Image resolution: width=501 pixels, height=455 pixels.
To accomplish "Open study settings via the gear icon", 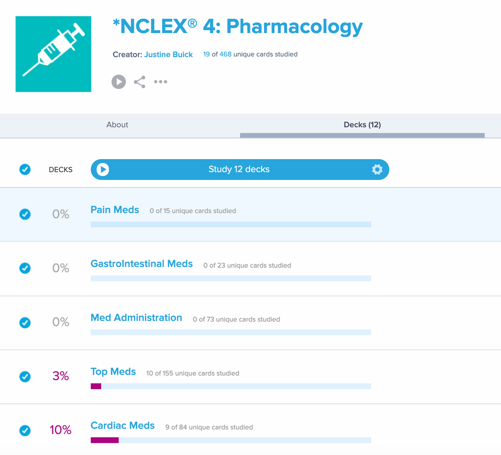I will click(377, 170).
